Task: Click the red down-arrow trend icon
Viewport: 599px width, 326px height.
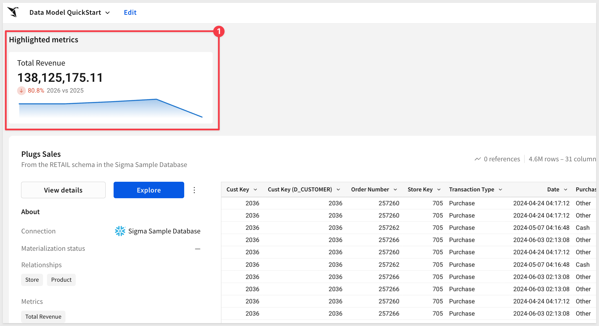Action: click(21, 91)
